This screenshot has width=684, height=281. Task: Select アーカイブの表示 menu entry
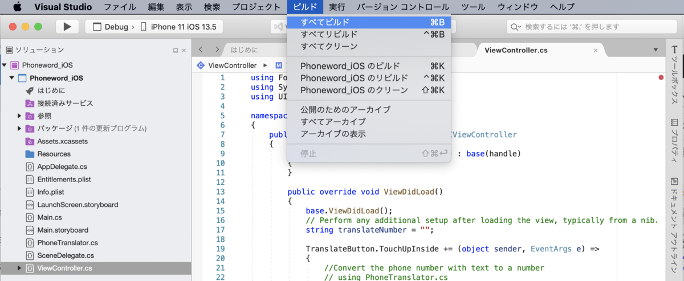coord(369,134)
